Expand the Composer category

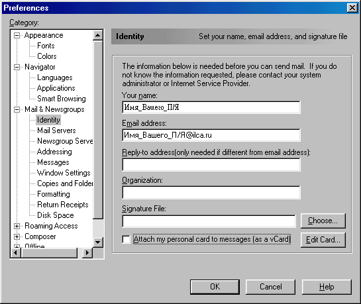click(x=17, y=237)
